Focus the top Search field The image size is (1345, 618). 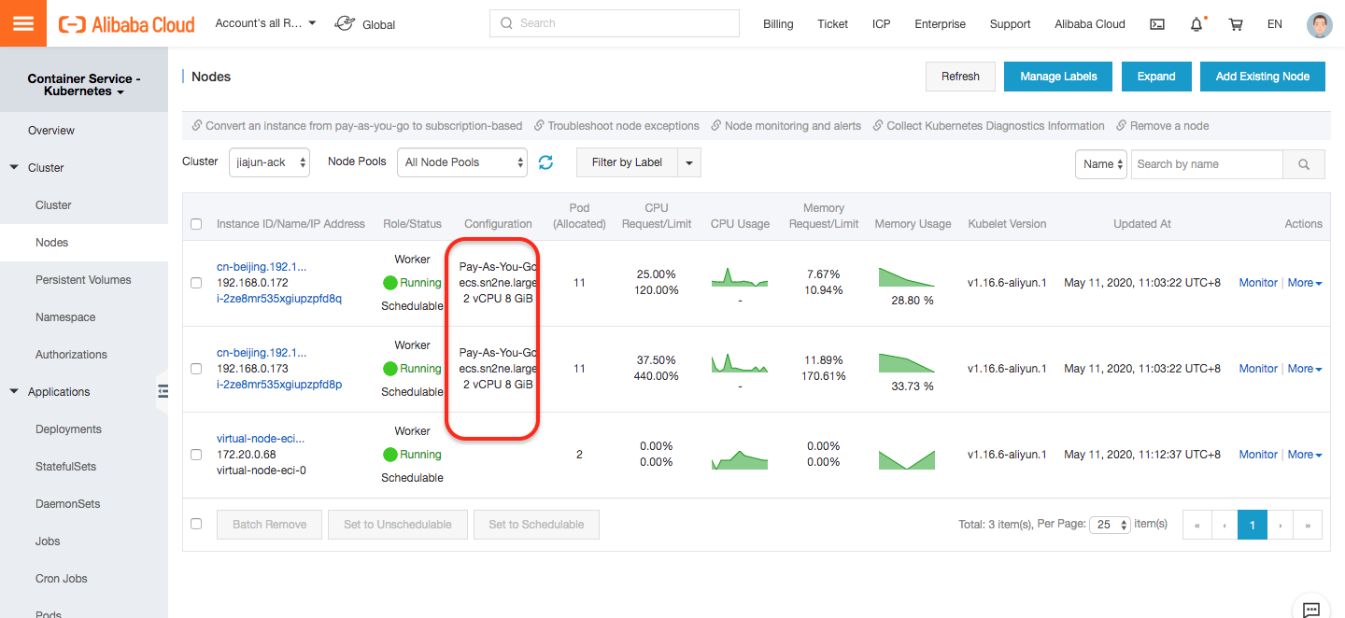(x=614, y=23)
